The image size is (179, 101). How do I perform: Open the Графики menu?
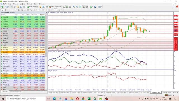tap(22, 4)
